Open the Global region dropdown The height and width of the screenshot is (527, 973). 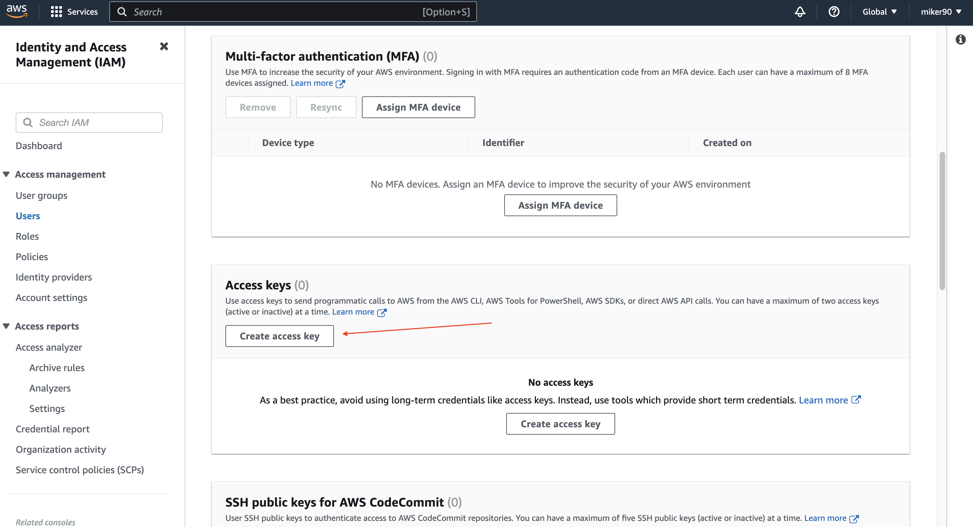tap(879, 12)
